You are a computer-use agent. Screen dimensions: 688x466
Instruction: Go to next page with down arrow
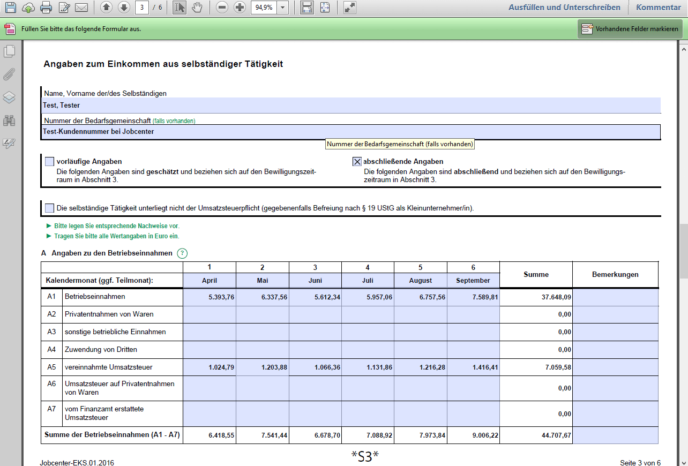pyautogui.click(x=124, y=7)
